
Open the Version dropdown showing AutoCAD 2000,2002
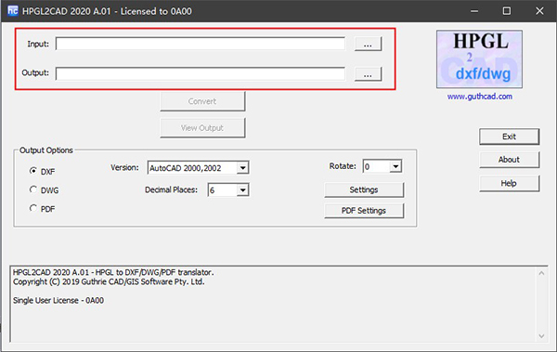(x=199, y=168)
